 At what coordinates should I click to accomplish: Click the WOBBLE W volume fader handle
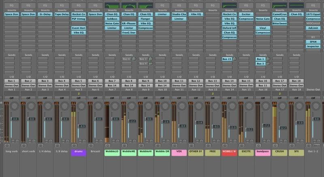click(x=232, y=127)
